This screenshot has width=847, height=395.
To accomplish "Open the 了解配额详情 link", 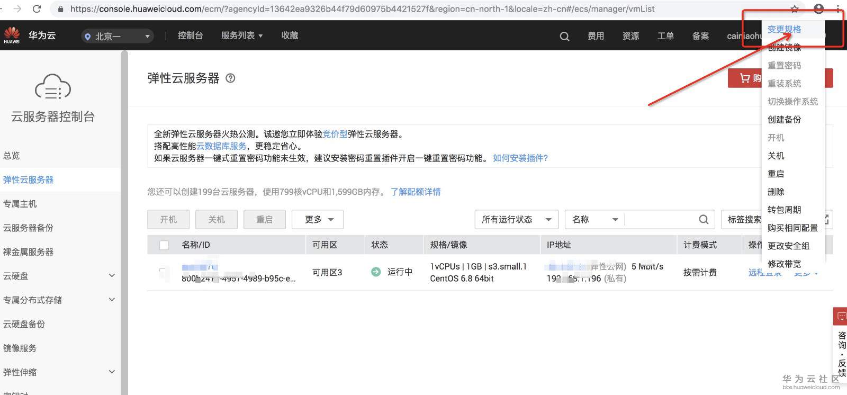I will 416,192.
